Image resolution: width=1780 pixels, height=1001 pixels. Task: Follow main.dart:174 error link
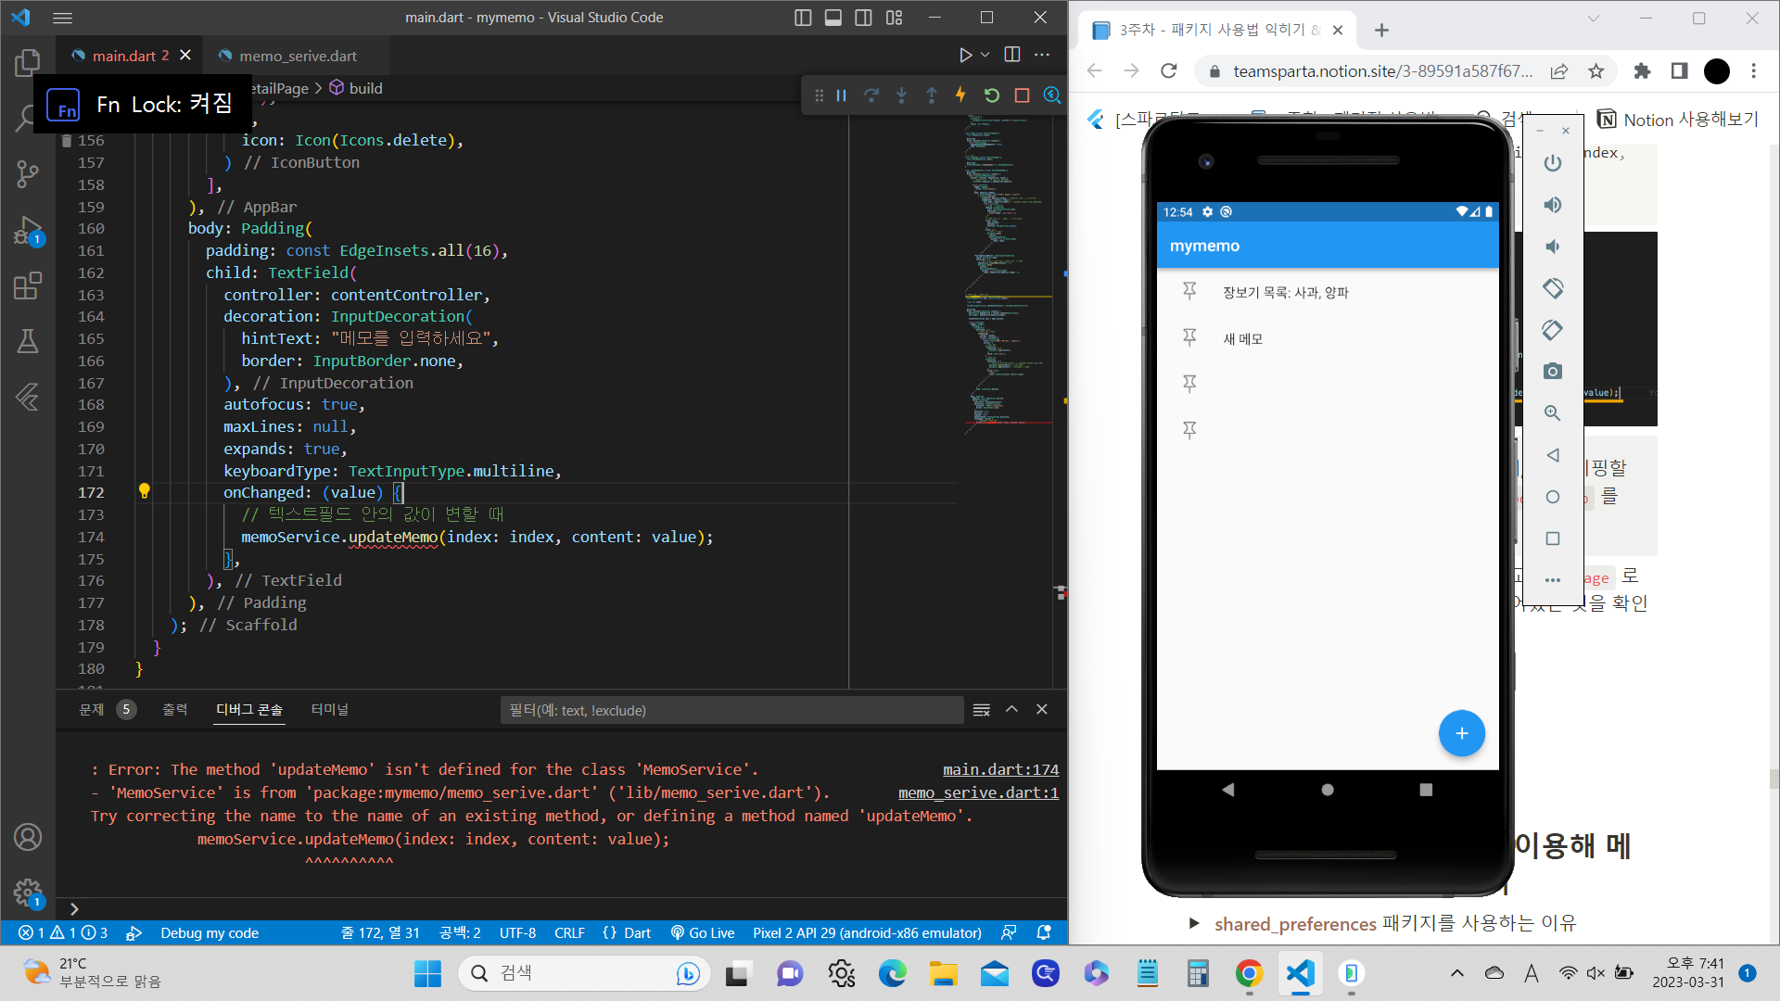click(x=1000, y=769)
